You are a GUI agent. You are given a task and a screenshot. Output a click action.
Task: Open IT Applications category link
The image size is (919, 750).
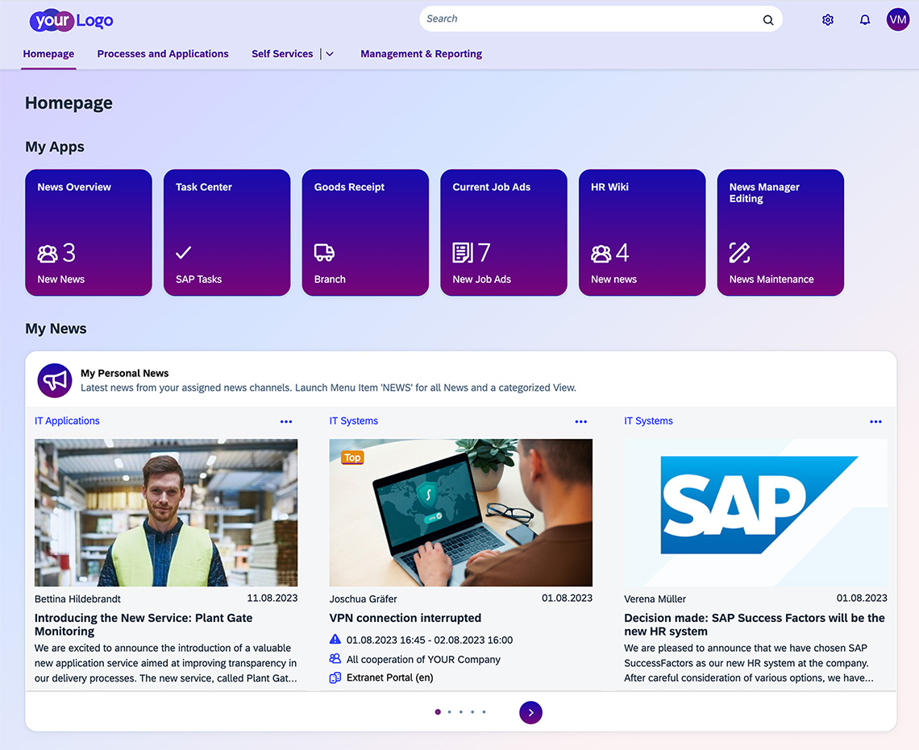coord(67,421)
